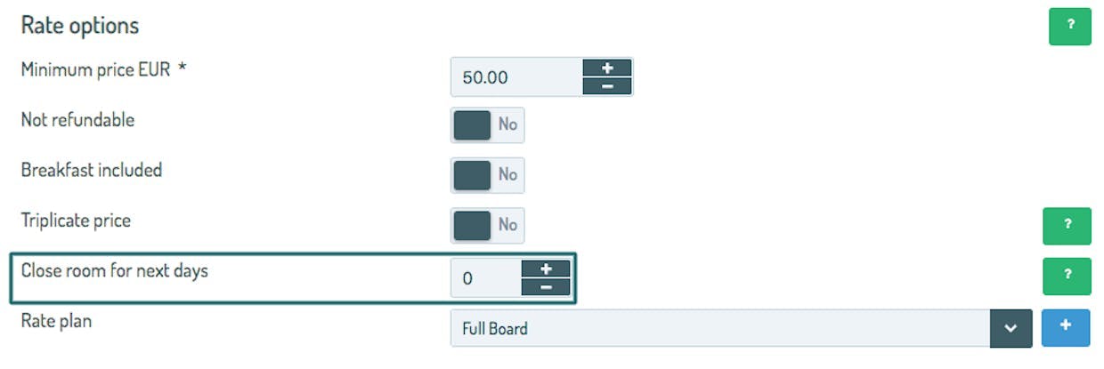
Task: Open help for the Rate options section
Action: tap(1069, 26)
